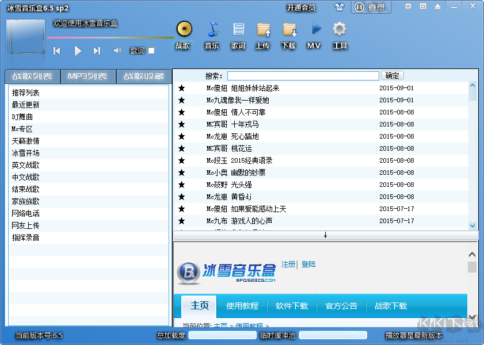
Task: Collapse the song list with the arrow divider
Action: pos(325,235)
